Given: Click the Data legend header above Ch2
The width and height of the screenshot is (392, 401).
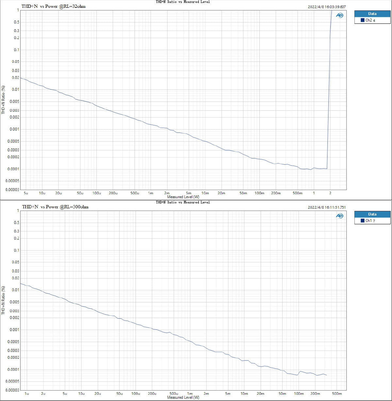Looking at the screenshot, I should coord(372,14).
